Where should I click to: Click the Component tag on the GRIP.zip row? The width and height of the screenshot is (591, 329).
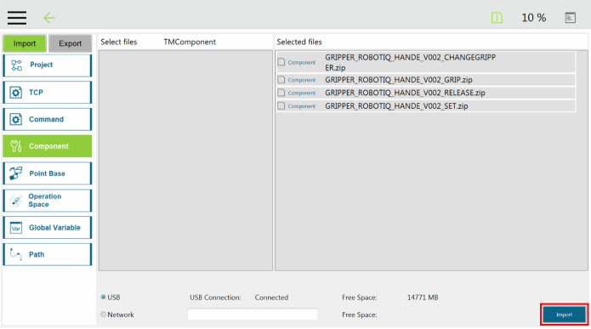(302, 80)
